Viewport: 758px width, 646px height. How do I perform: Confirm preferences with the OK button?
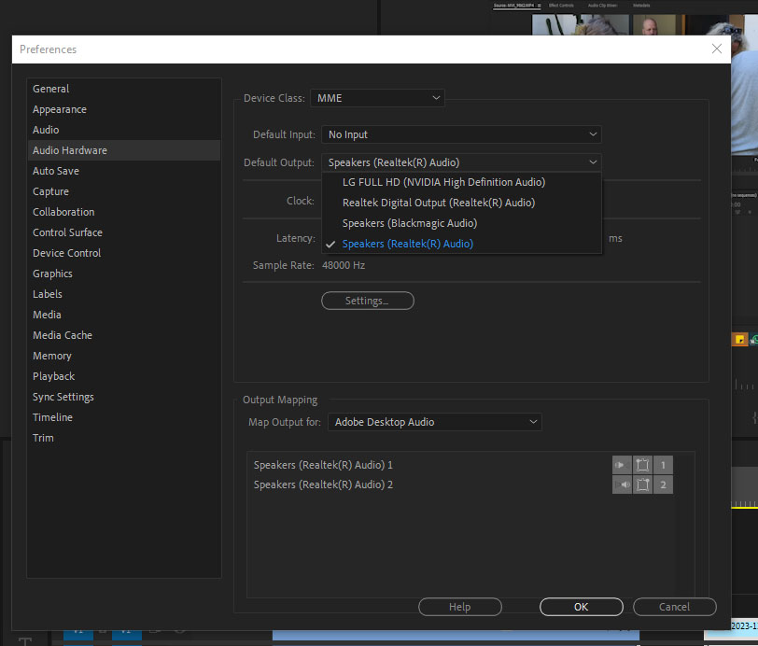click(x=581, y=607)
